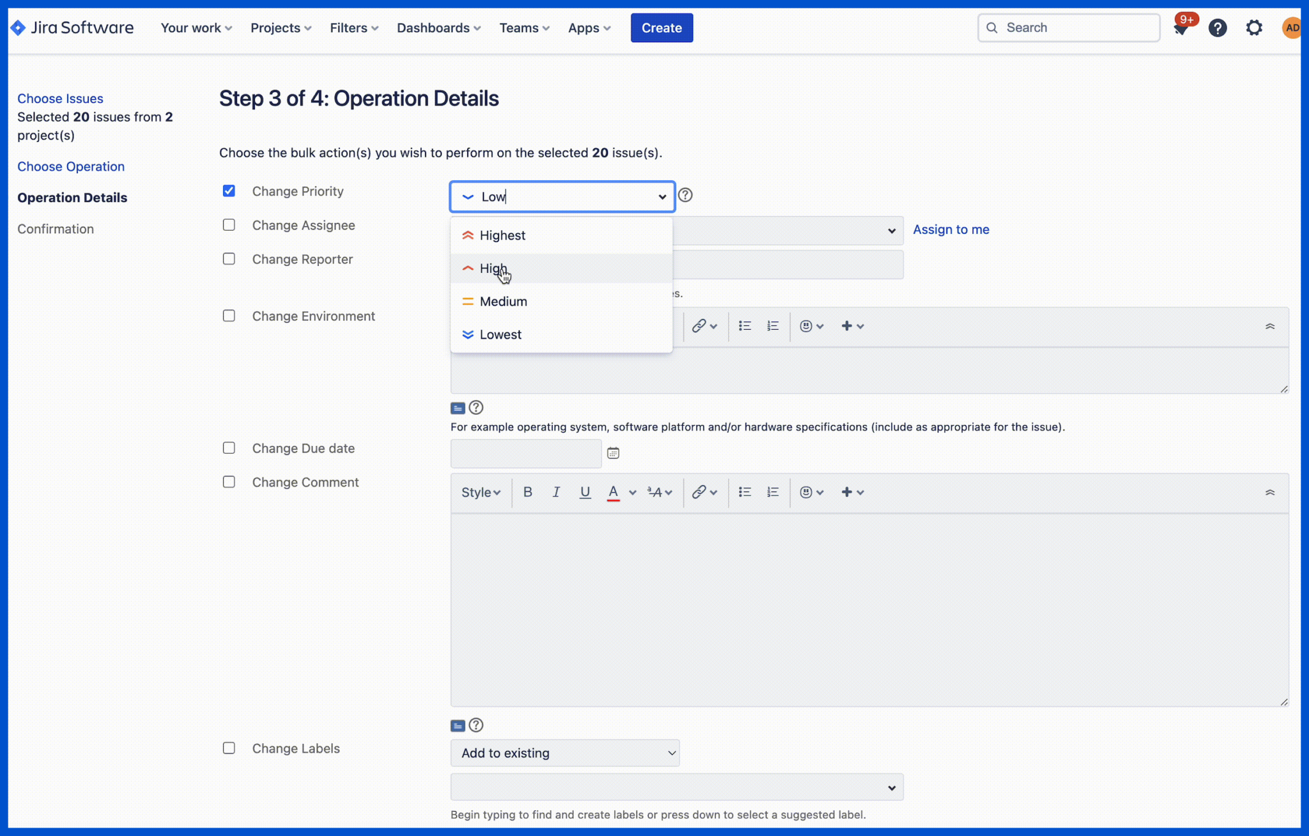Apply bold formatting in the comment editor
The height and width of the screenshot is (836, 1309).
coord(527,492)
